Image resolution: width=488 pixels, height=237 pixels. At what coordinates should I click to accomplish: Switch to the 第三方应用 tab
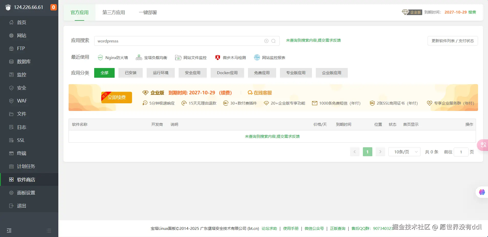[x=114, y=13]
